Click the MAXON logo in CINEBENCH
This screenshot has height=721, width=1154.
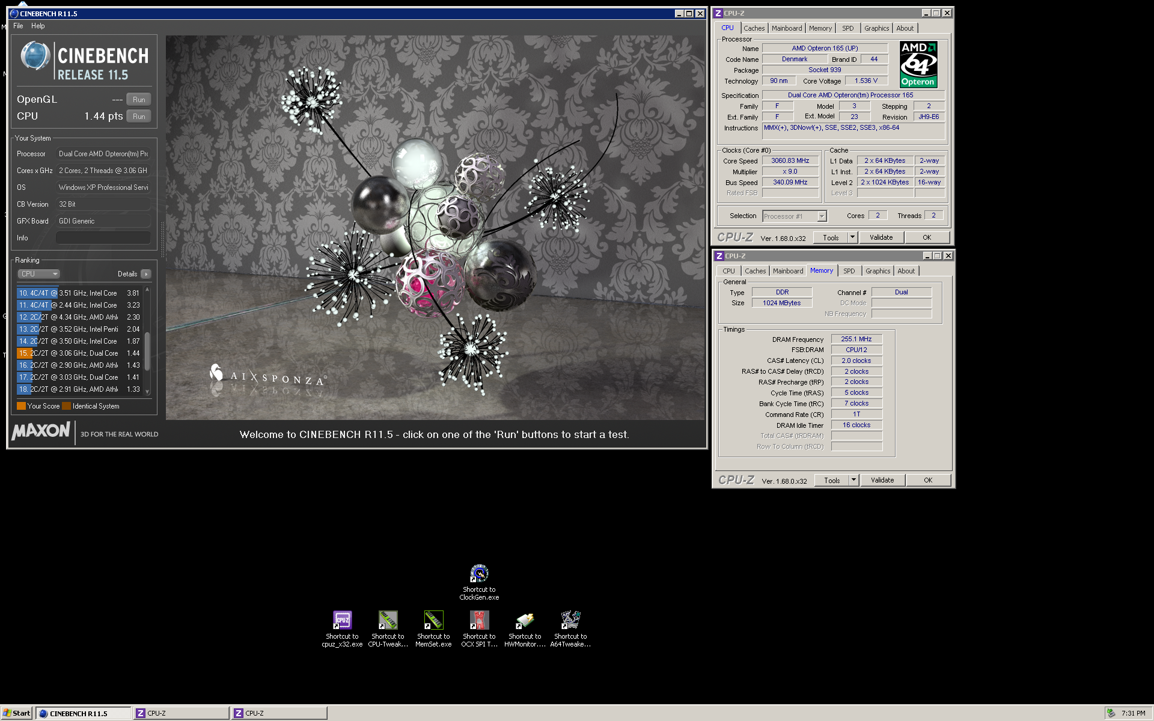pyautogui.click(x=41, y=431)
